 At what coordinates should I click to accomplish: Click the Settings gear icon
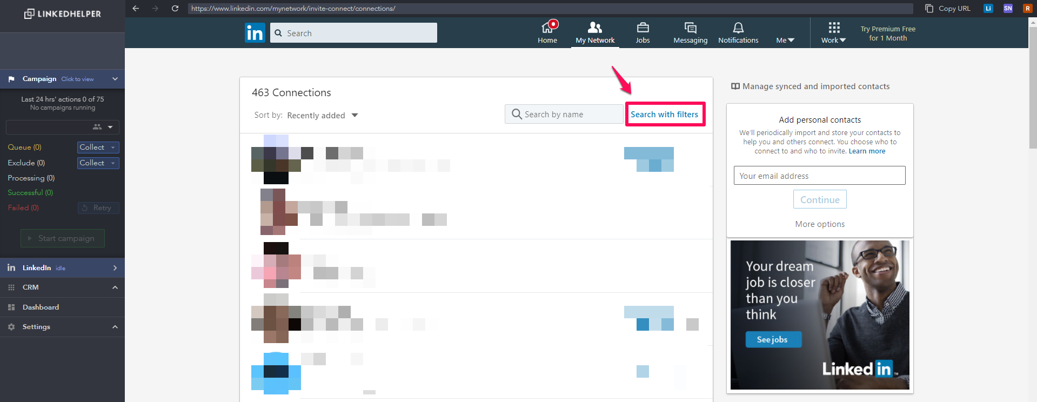pos(11,327)
